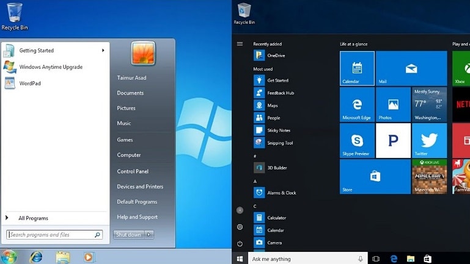Open Store from the Windows 10 taskbar

tap(427, 259)
